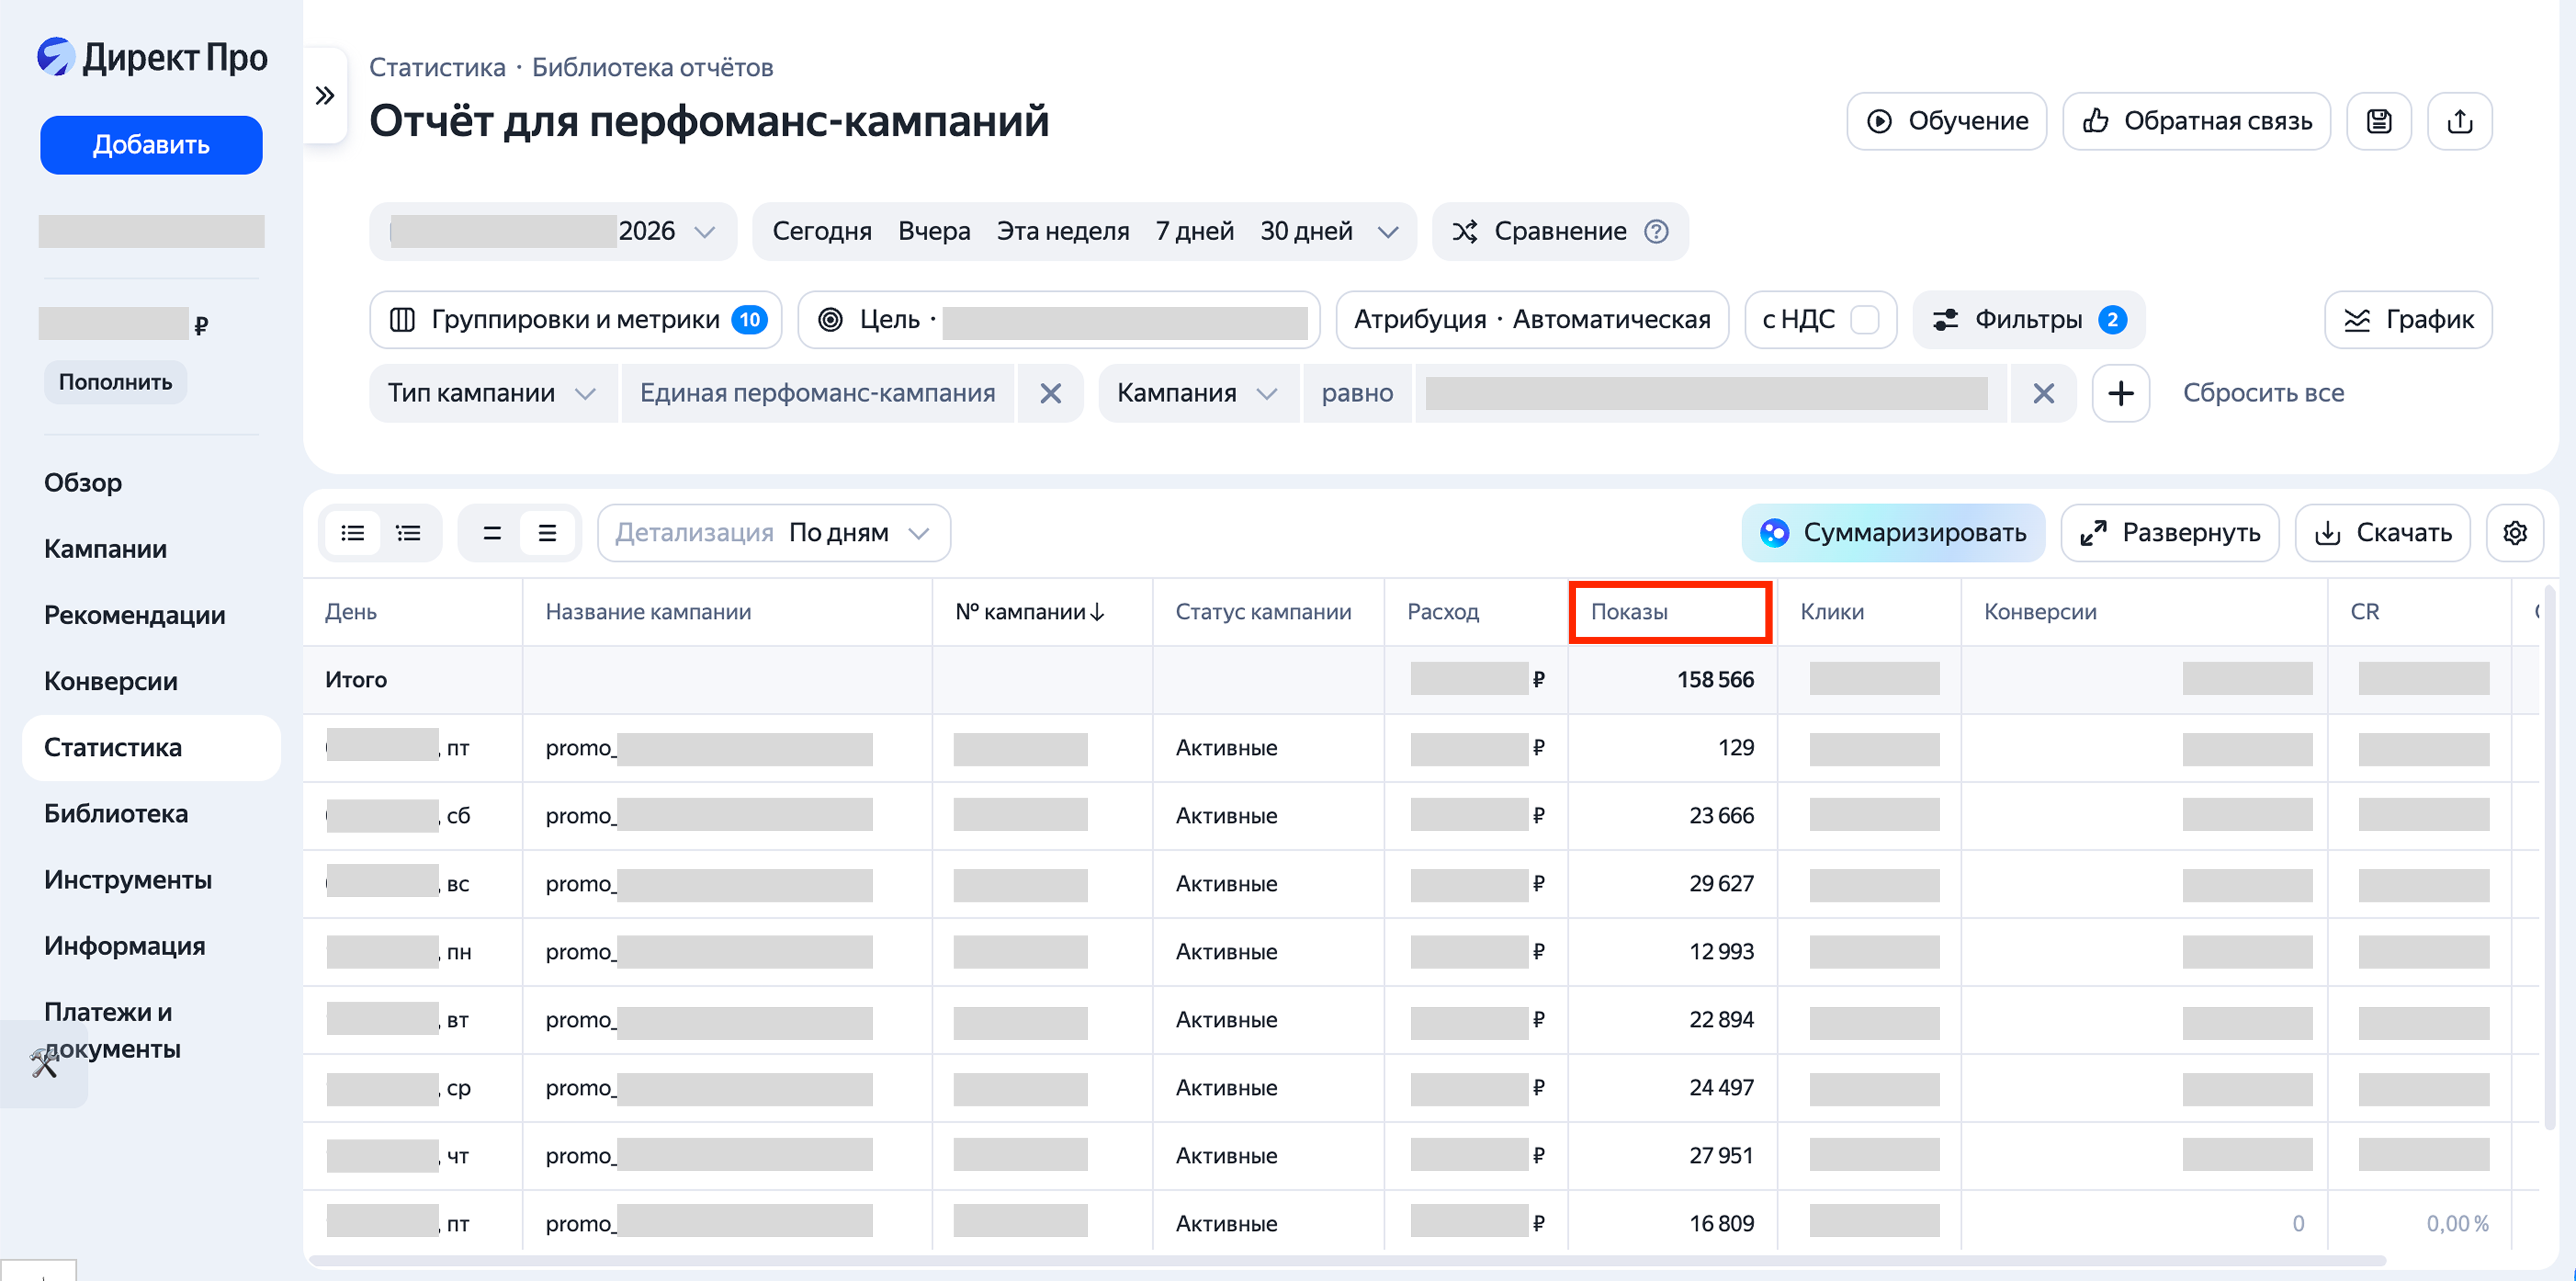Remove the Кампания filter with X
The height and width of the screenshot is (1281, 2576).
tap(2043, 393)
